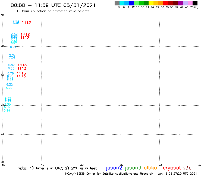Click the red 1113 beside 6.66
Screen dimensions: 201x176
(22, 69)
